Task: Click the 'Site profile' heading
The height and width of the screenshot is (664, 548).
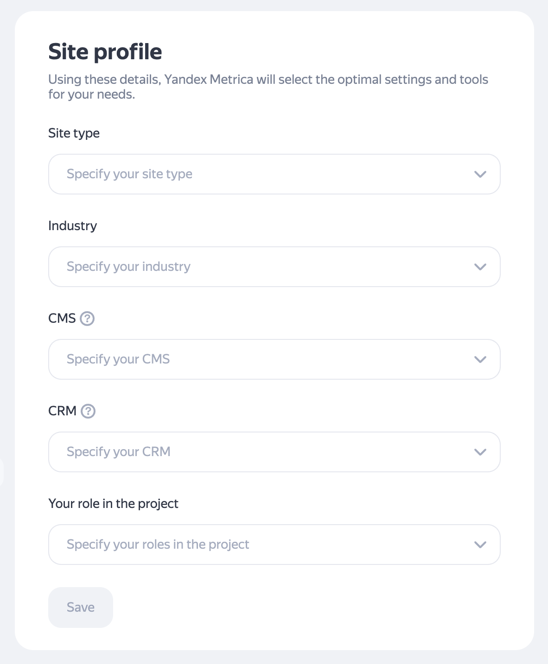Action: point(105,52)
